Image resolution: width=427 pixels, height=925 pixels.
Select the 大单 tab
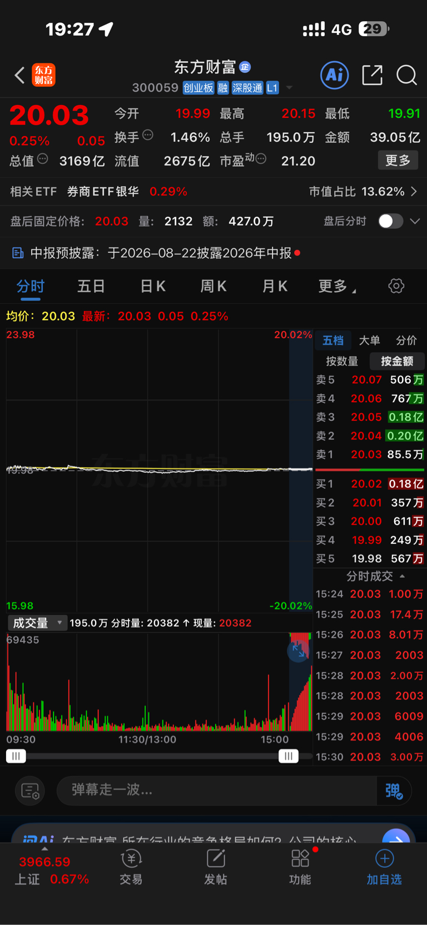[369, 341]
